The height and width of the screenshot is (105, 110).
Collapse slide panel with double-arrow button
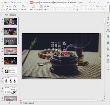point(1,15)
